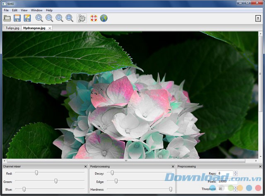Zoom out with the minus magnifier
This screenshot has width=265, height=196.
click(49, 18)
